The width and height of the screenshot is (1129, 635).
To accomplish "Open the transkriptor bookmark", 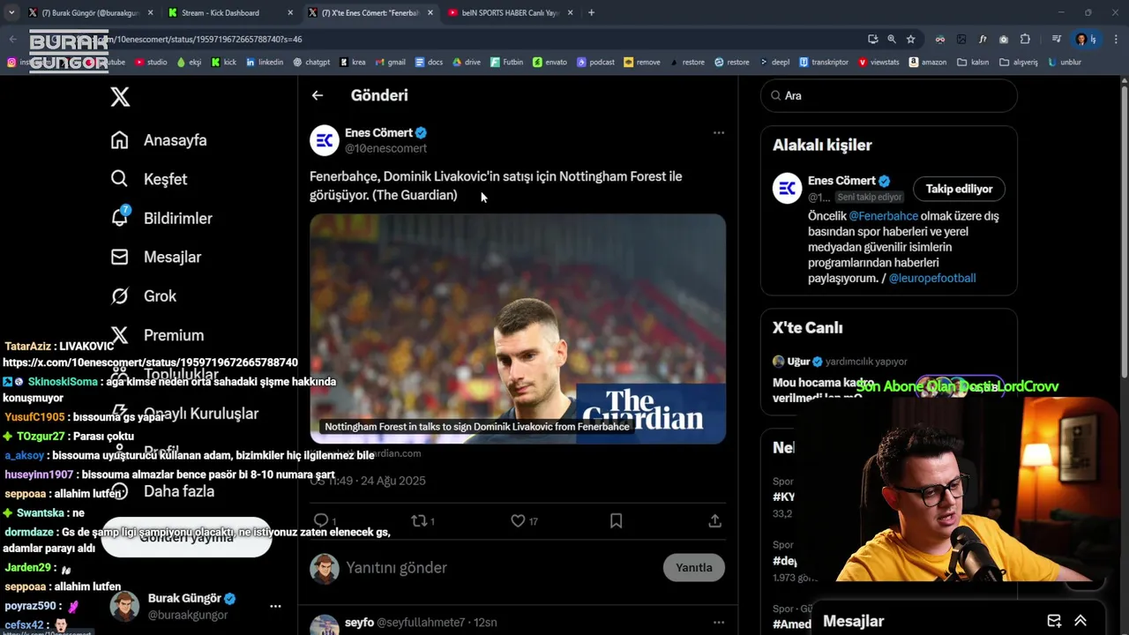I will [x=824, y=63].
